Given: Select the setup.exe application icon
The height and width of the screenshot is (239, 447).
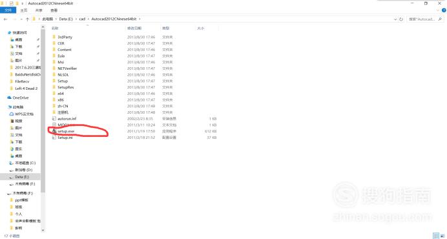Looking at the screenshot, I should (54, 131).
